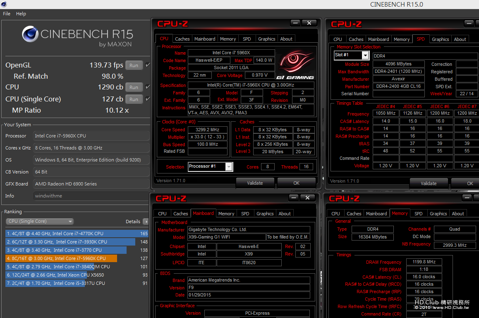Select the i7-4770K ranking bar
The width and height of the screenshot is (479, 318).
(x=77, y=233)
